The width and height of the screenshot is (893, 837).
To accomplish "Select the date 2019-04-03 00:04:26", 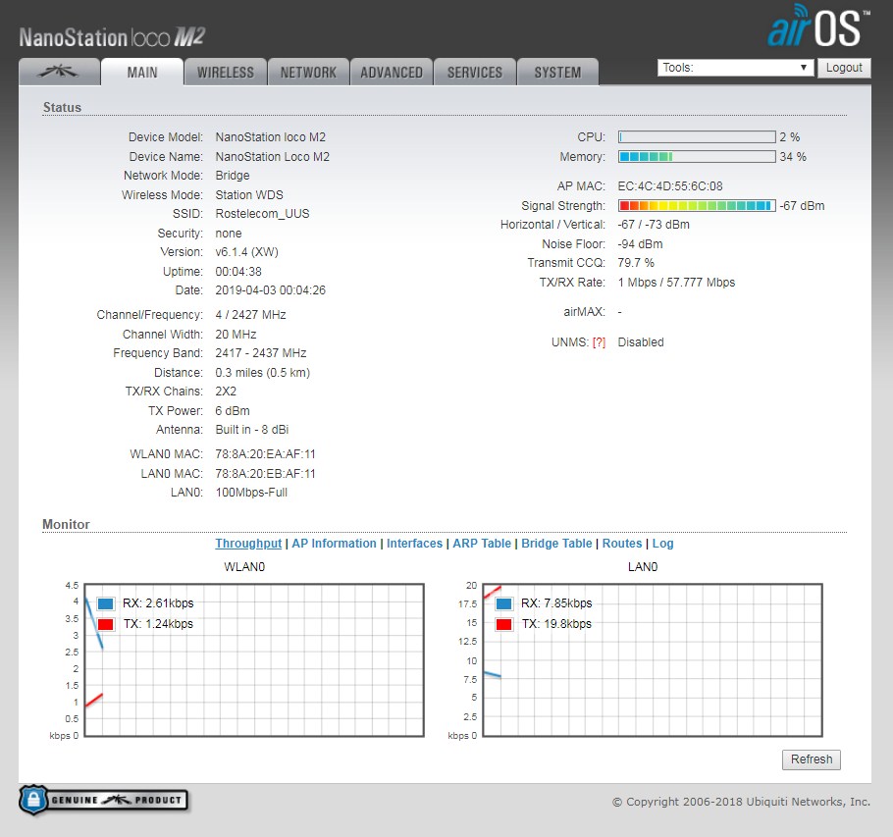I will pos(271,290).
